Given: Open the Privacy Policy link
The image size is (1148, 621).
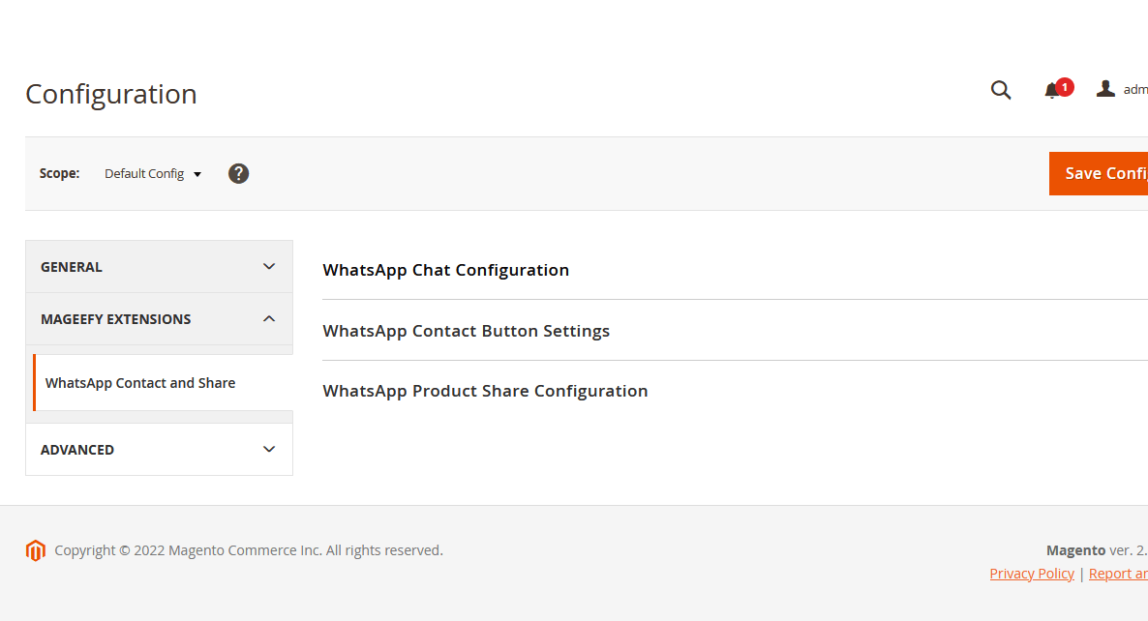Looking at the screenshot, I should pos(1032,574).
